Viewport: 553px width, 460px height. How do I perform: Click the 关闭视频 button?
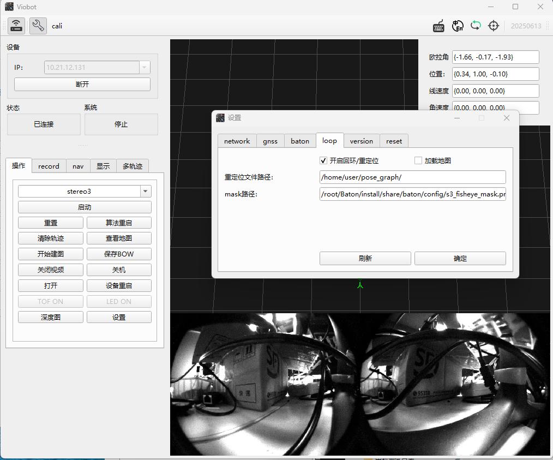(51, 270)
